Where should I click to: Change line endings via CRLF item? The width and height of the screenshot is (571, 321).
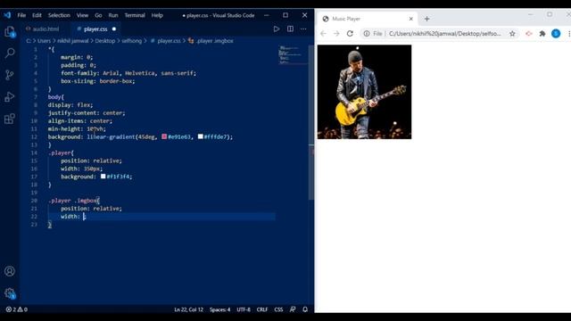coord(262,309)
